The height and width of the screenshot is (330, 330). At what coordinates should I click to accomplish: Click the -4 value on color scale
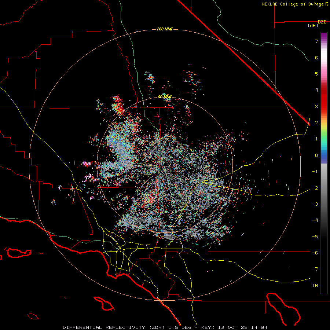pos(315,220)
